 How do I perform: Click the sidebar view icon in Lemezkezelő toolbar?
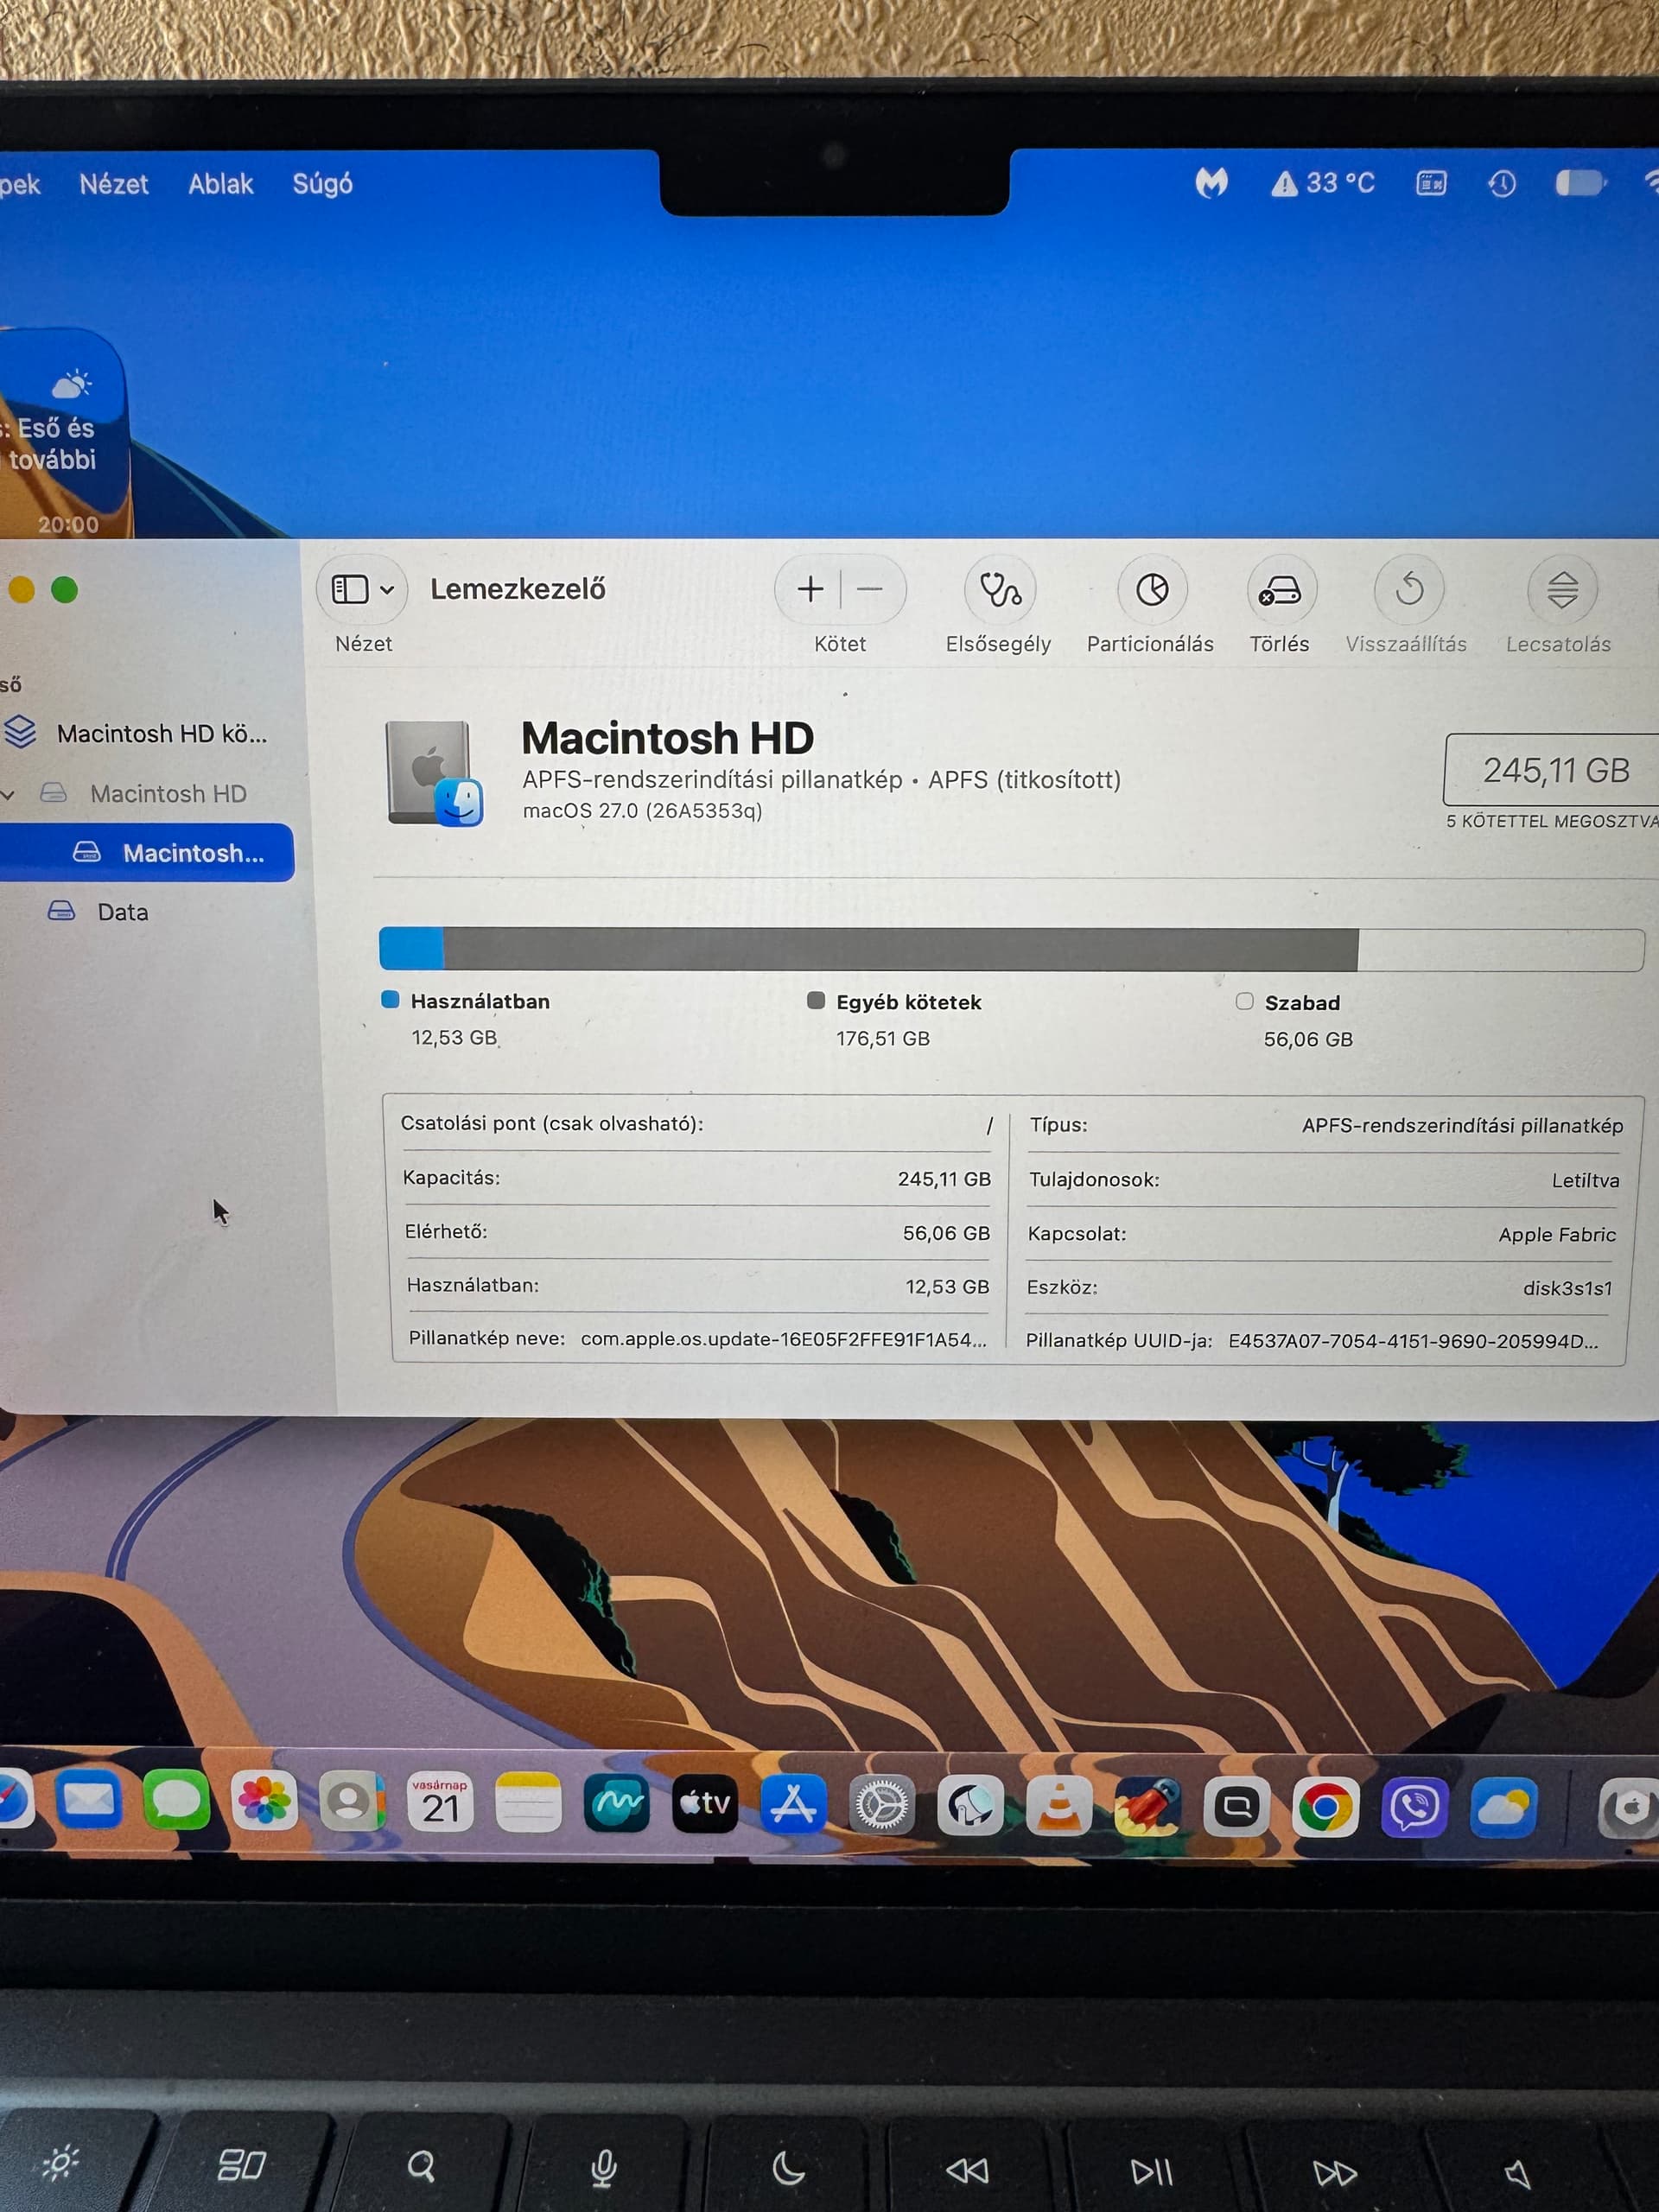(x=350, y=589)
